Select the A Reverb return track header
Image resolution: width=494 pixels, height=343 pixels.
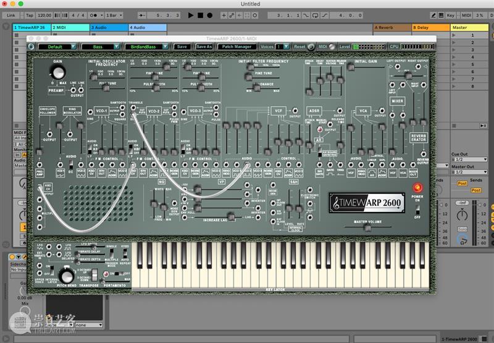pos(392,27)
